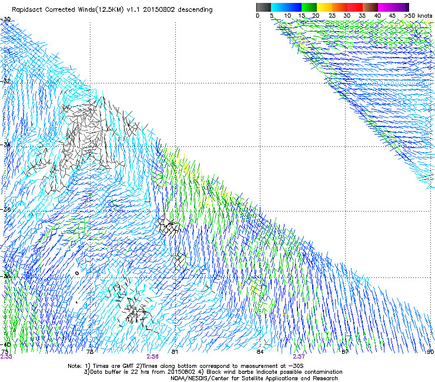Viewport: 435px width, 382px height.
Task: Click the NOAA/NESDIS credit line
Action: [x=254, y=378]
